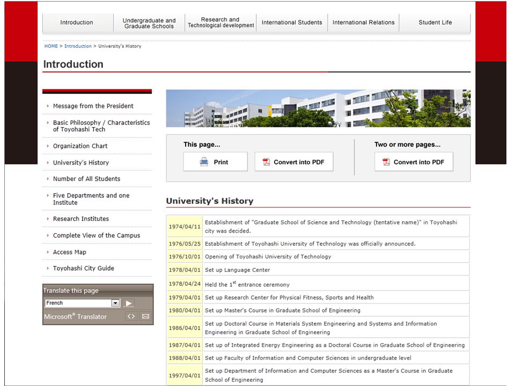This screenshot has width=515, height=386.
Task: Open Undergraduate and Graduate Schools tab
Action: click(149, 23)
